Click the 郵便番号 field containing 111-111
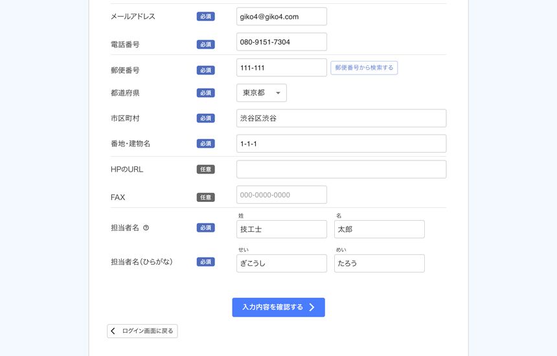557x356 pixels. 281,68
